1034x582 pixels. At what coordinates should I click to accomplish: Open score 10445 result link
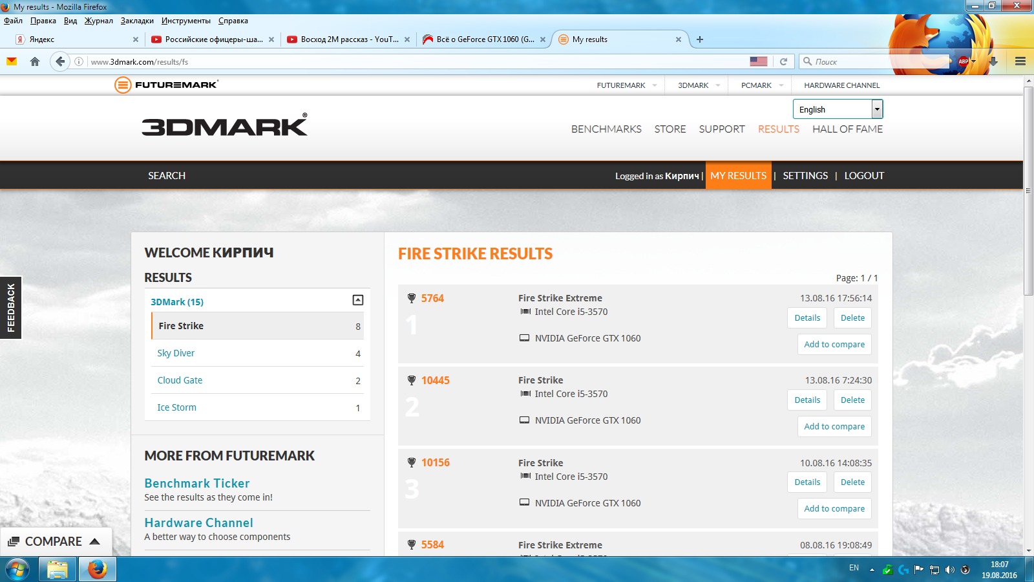coord(436,380)
